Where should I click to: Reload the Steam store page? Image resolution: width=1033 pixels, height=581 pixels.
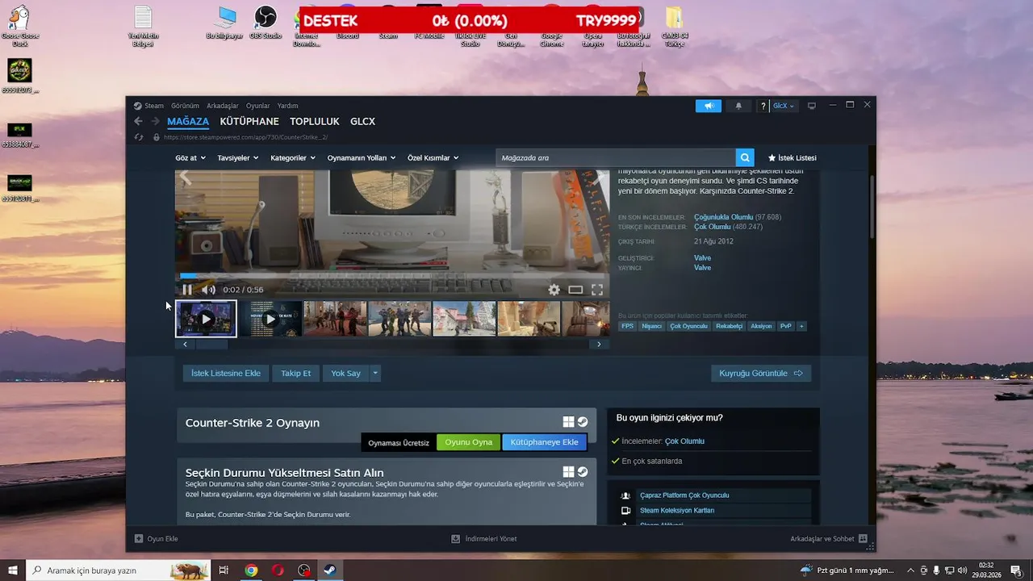[x=139, y=137]
